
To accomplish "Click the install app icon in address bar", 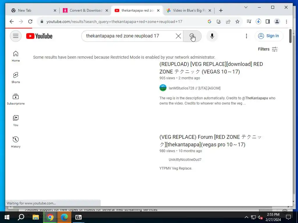I will (219, 21).
